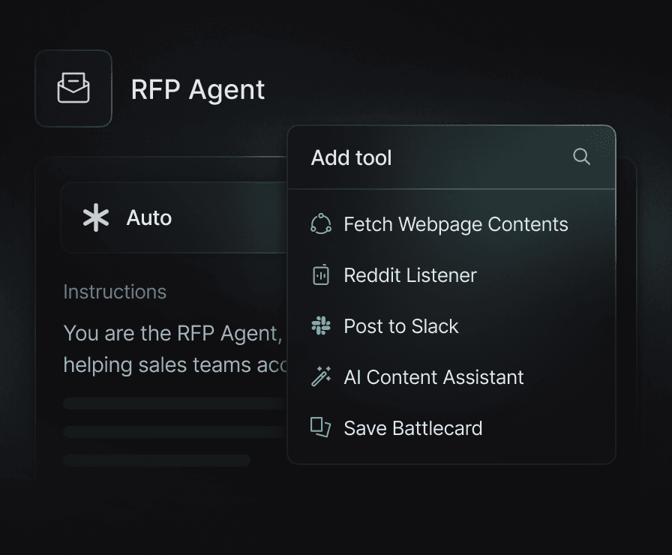The width and height of the screenshot is (672, 555).
Task: Click the Auto asterisk icon
Action: [x=96, y=217]
